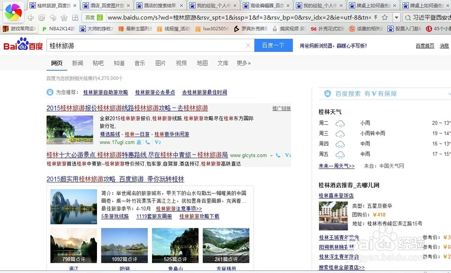Click the V2 verification badge beside www.17ugl.com

[157, 142]
